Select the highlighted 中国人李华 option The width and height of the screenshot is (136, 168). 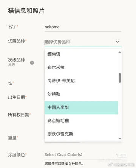click(x=81, y=107)
